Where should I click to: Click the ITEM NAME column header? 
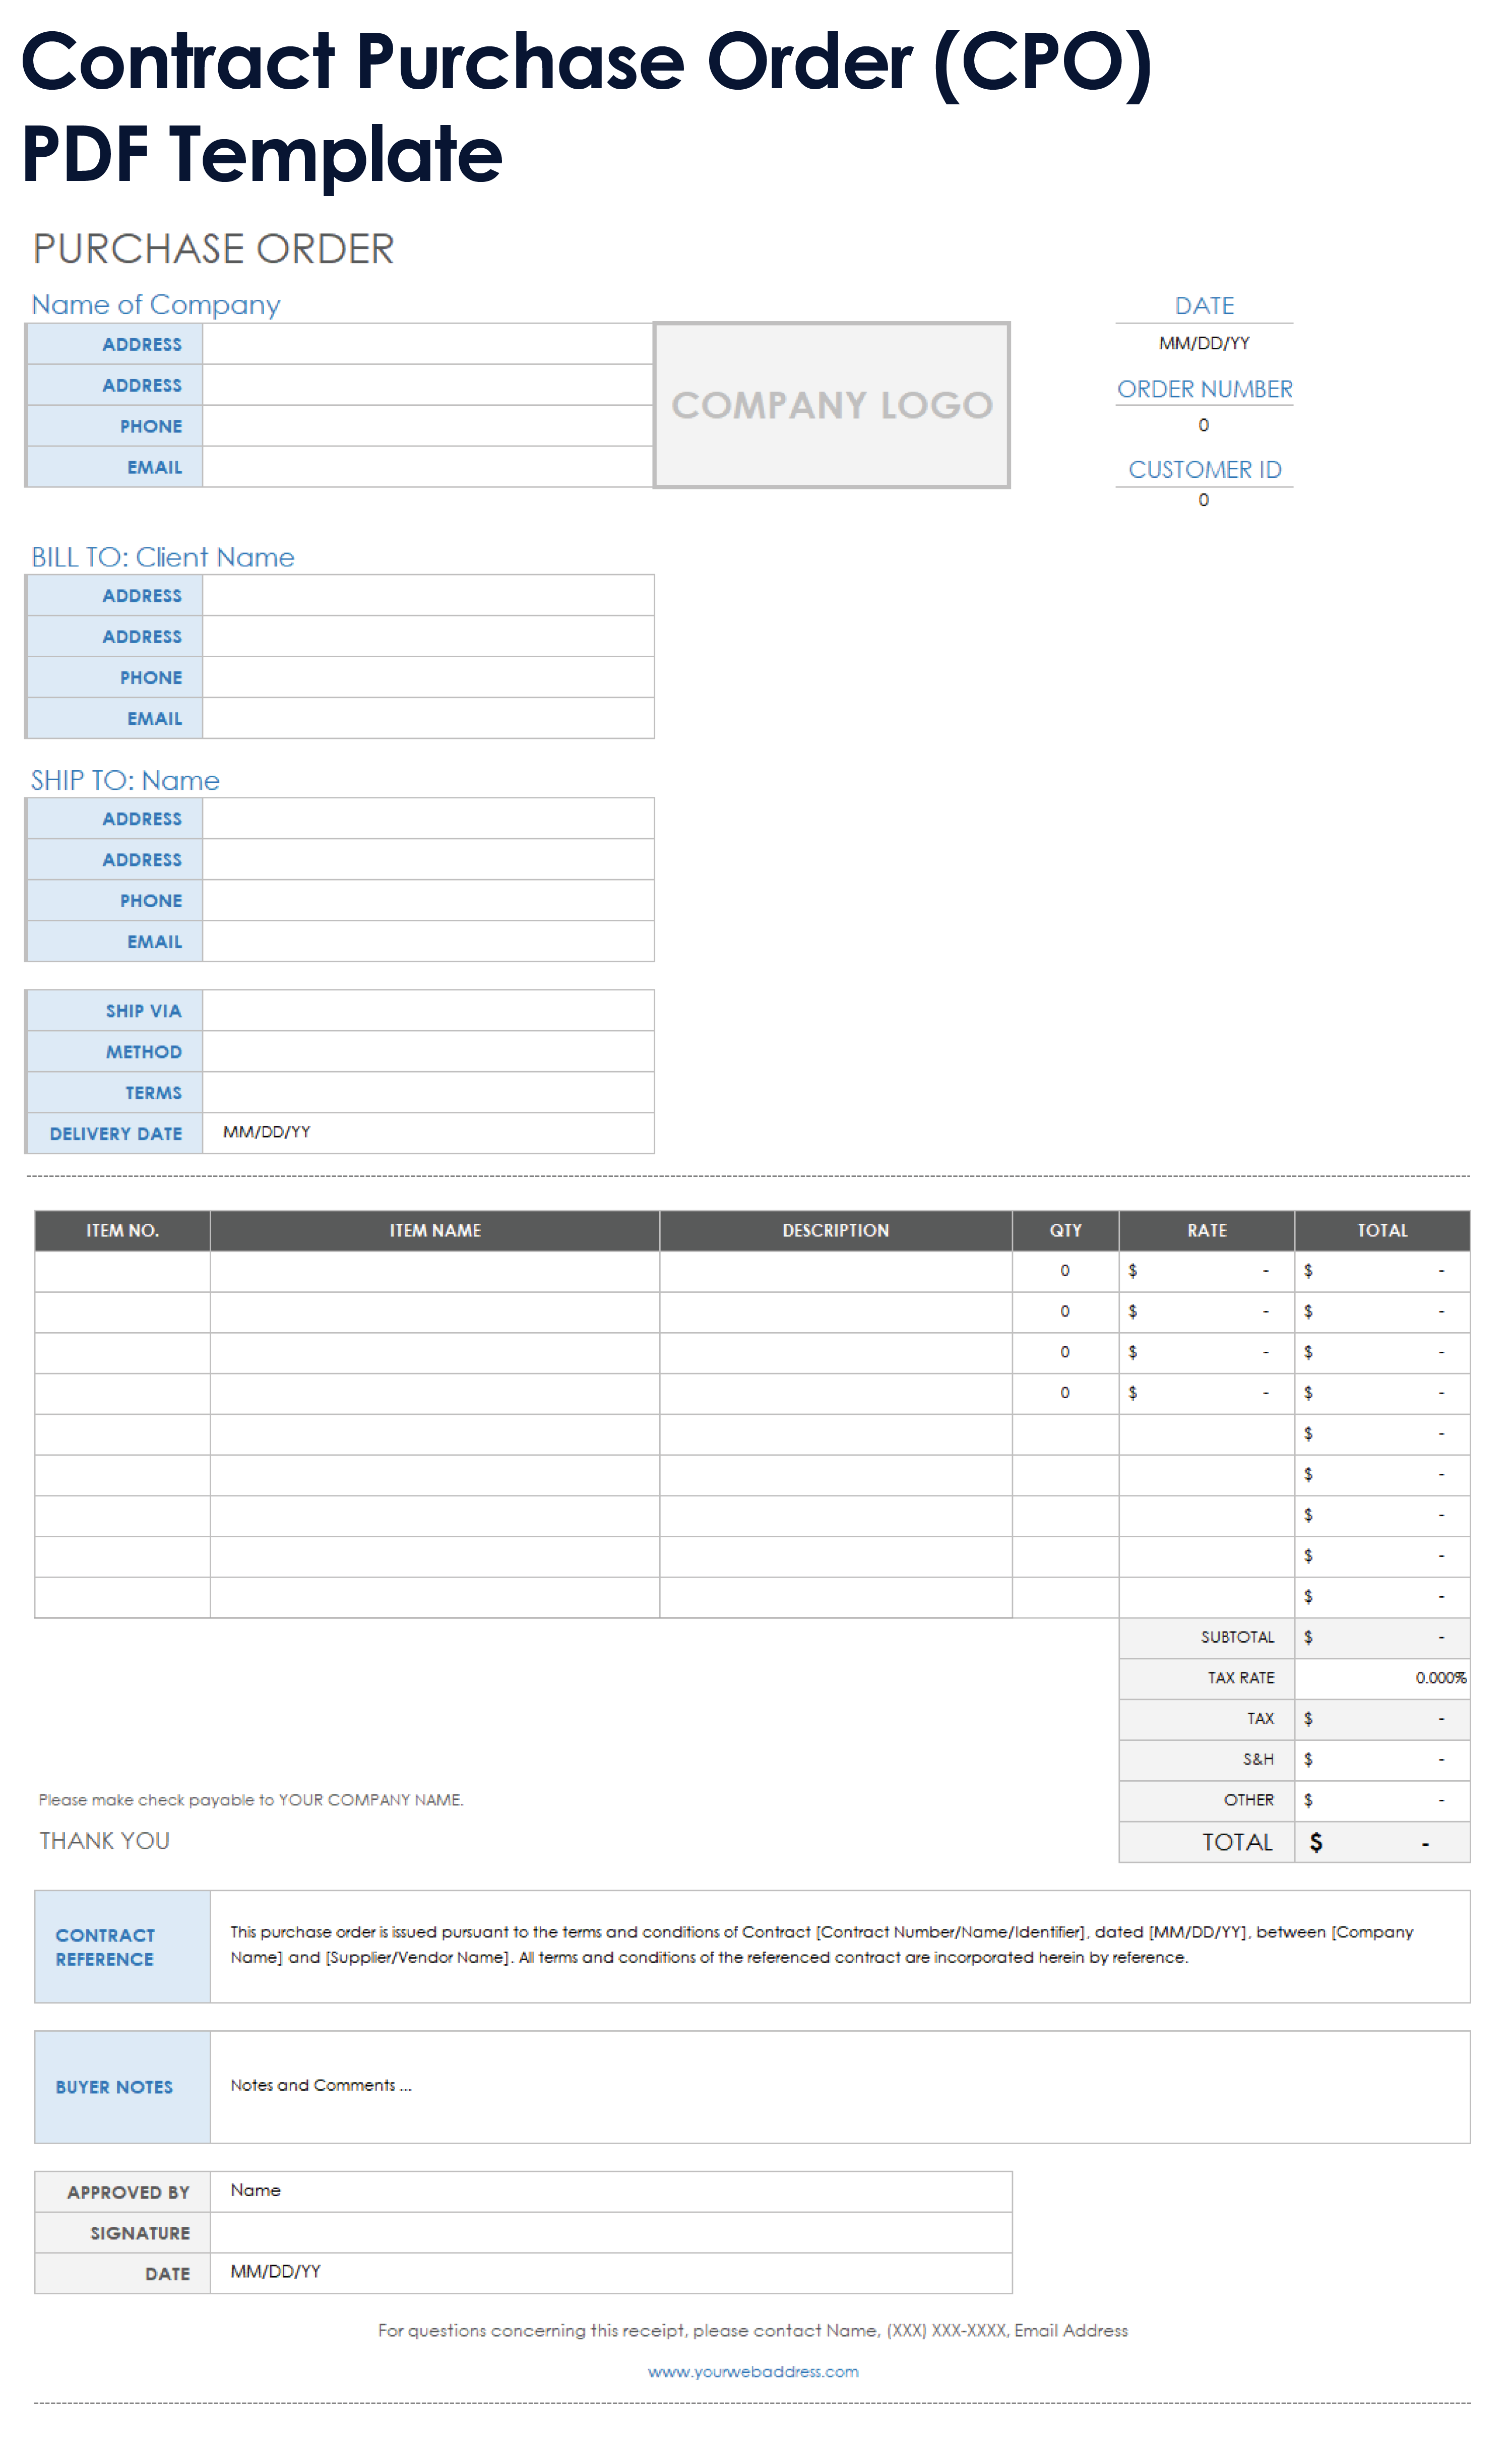pos(434,1230)
